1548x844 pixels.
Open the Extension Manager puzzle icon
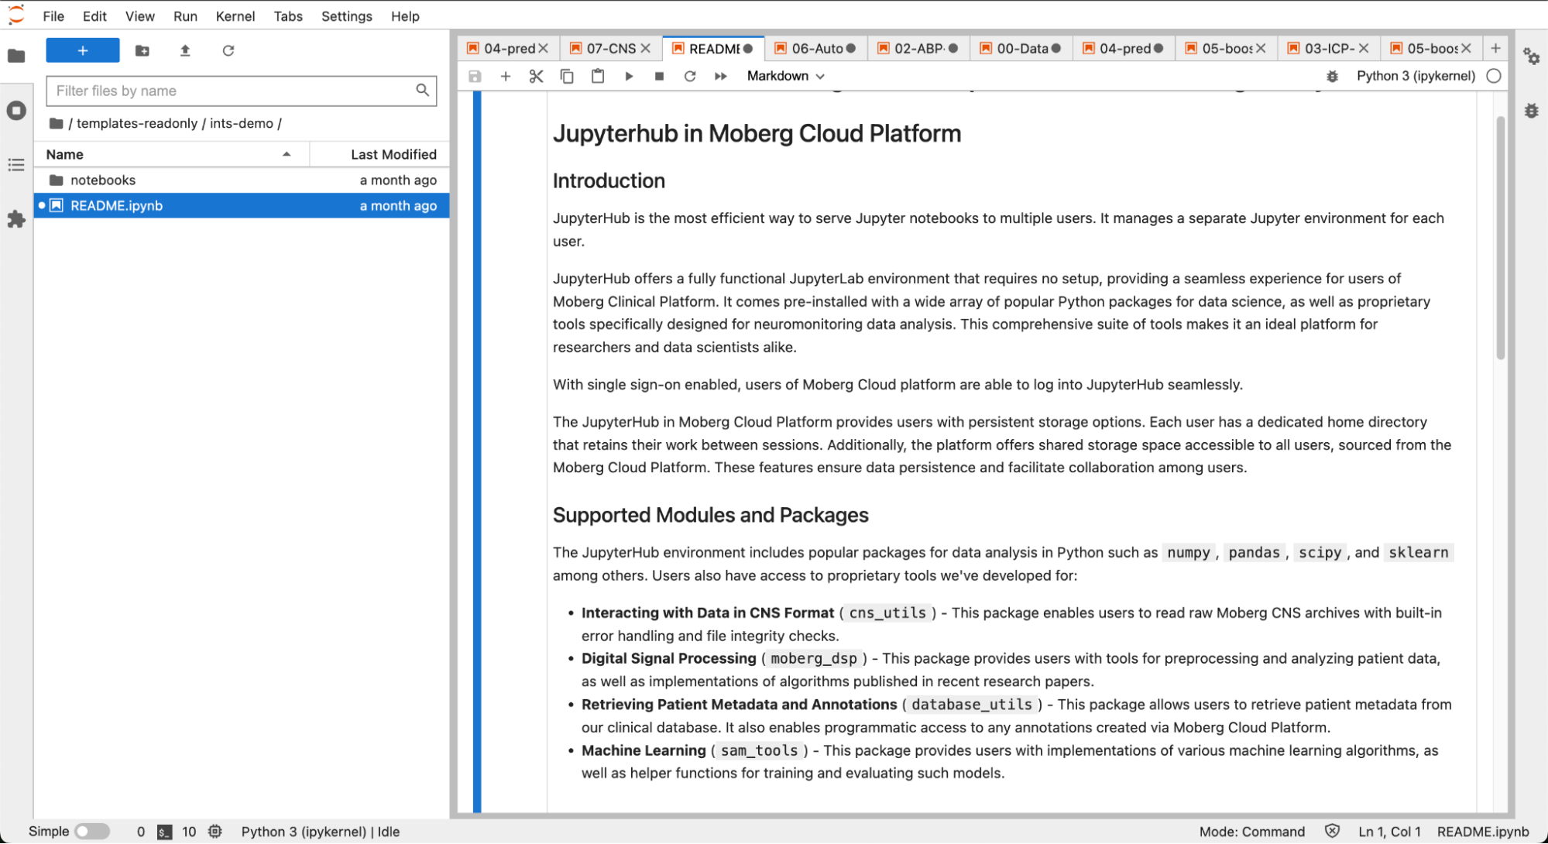16,220
